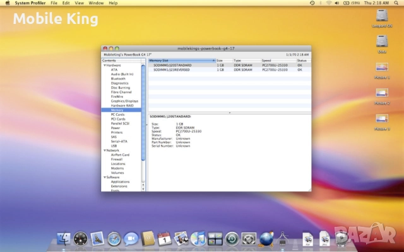Open Finder from the dock

pos(64,239)
